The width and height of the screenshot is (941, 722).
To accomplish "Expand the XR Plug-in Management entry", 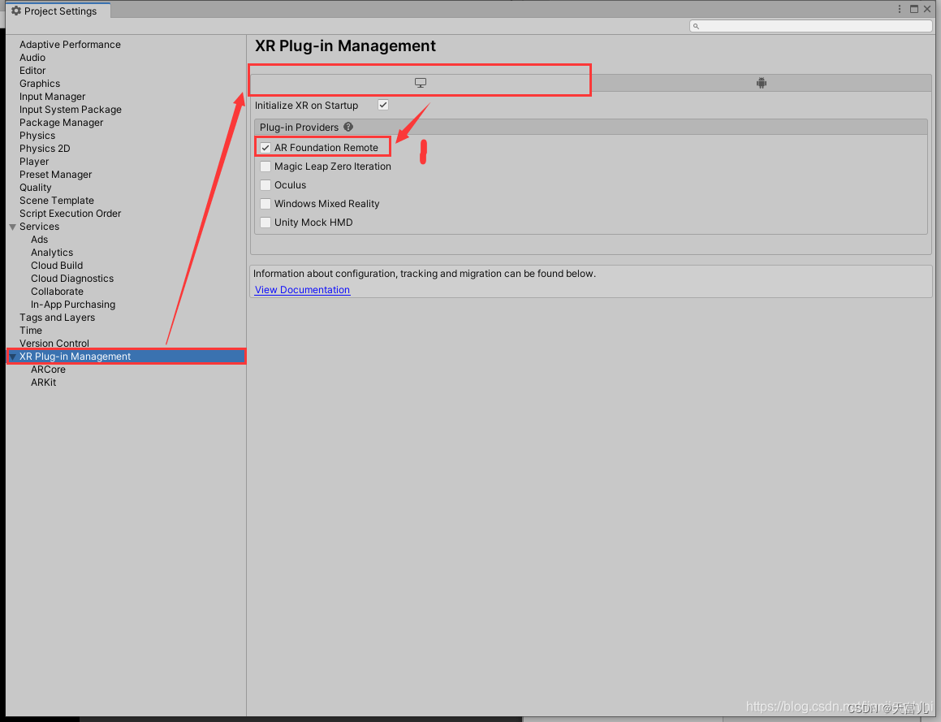I will pyautogui.click(x=13, y=356).
